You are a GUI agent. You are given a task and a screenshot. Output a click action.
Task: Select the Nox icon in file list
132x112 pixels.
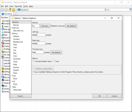coord(3,86)
